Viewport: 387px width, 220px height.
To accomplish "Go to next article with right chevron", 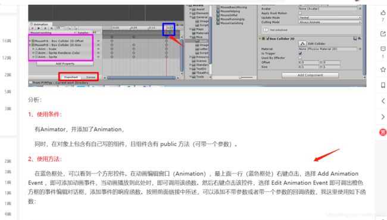I will (383, 117).
